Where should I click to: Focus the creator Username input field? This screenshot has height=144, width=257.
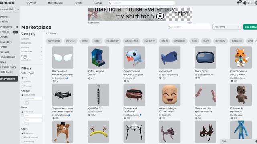tap(33, 99)
